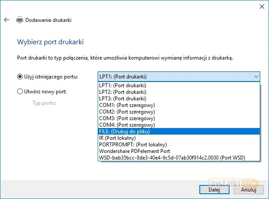Pick COM3: (Port szeregowy) option

pos(127,118)
